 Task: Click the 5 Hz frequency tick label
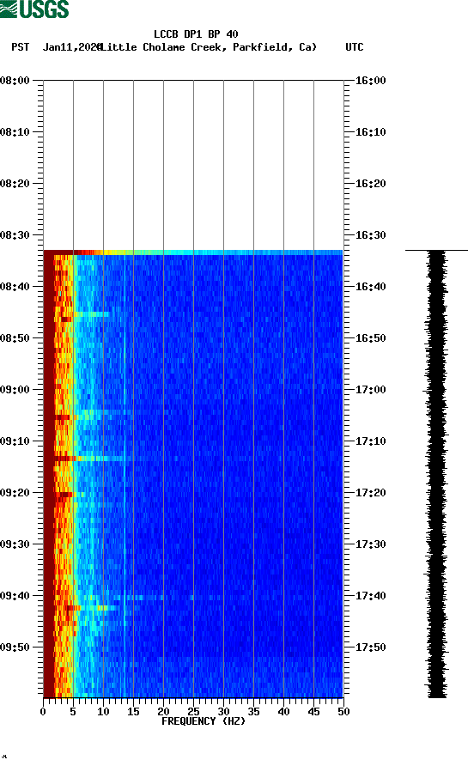click(73, 712)
